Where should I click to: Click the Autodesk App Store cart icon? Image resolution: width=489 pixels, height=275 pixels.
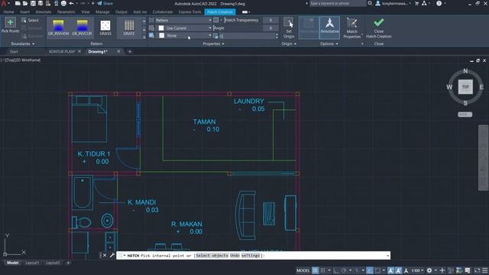point(417,3)
